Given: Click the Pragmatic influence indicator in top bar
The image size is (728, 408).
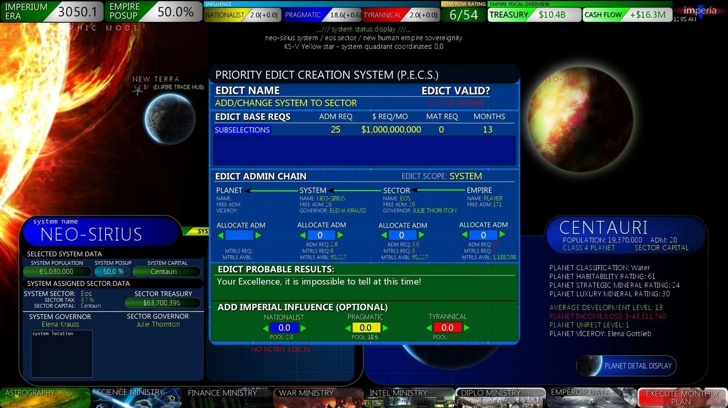Looking at the screenshot, I should click(x=323, y=15).
